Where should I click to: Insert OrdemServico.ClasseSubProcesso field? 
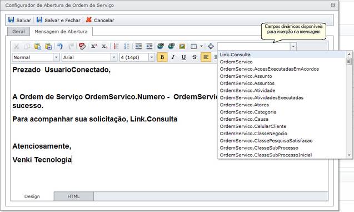pos(282,147)
